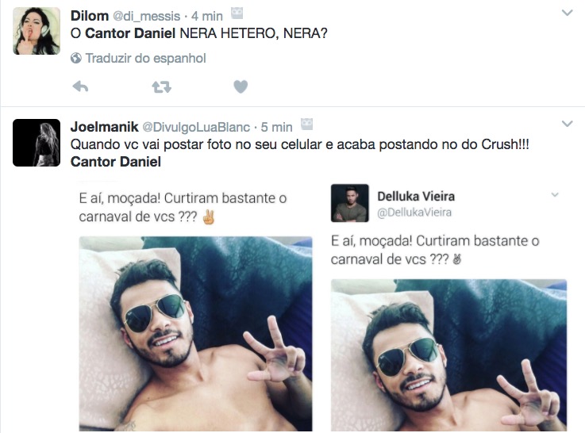This screenshot has width=585, height=433.
Task: Click Traduzir do espanhol link
Action: click(x=145, y=58)
